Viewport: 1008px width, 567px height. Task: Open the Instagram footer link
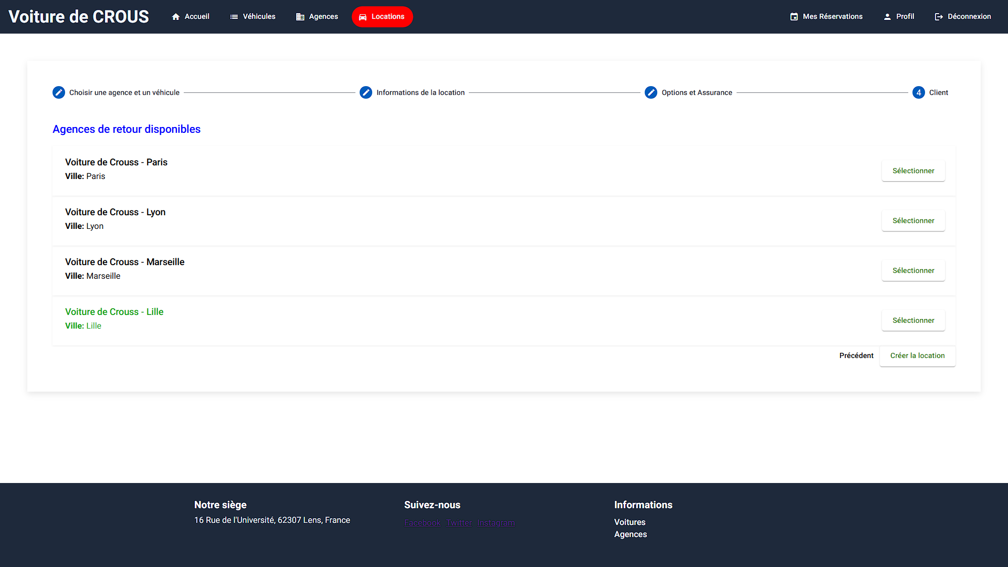pos(496,523)
